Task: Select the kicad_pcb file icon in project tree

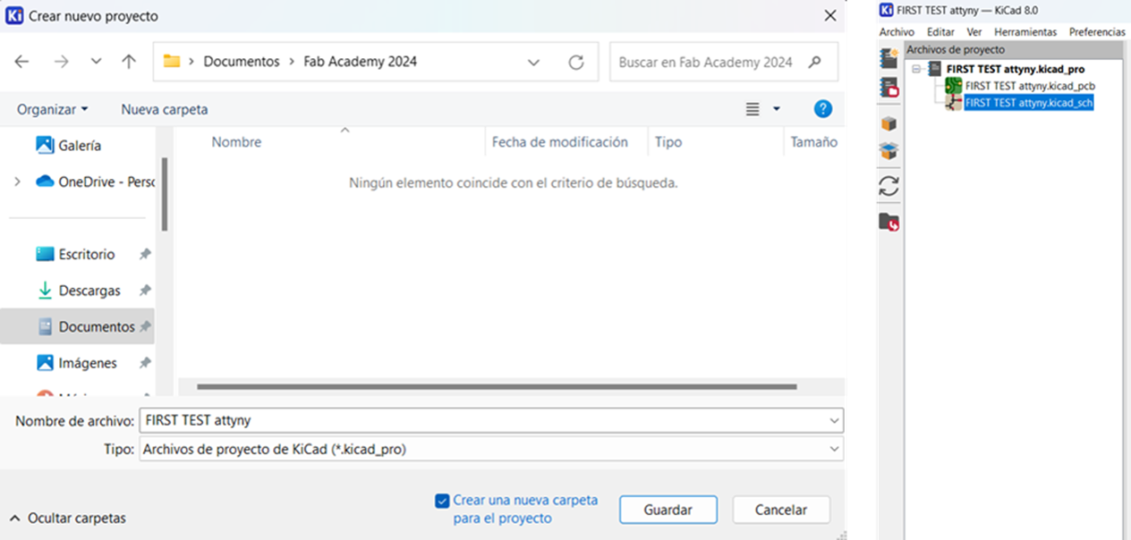Action: (x=954, y=86)
